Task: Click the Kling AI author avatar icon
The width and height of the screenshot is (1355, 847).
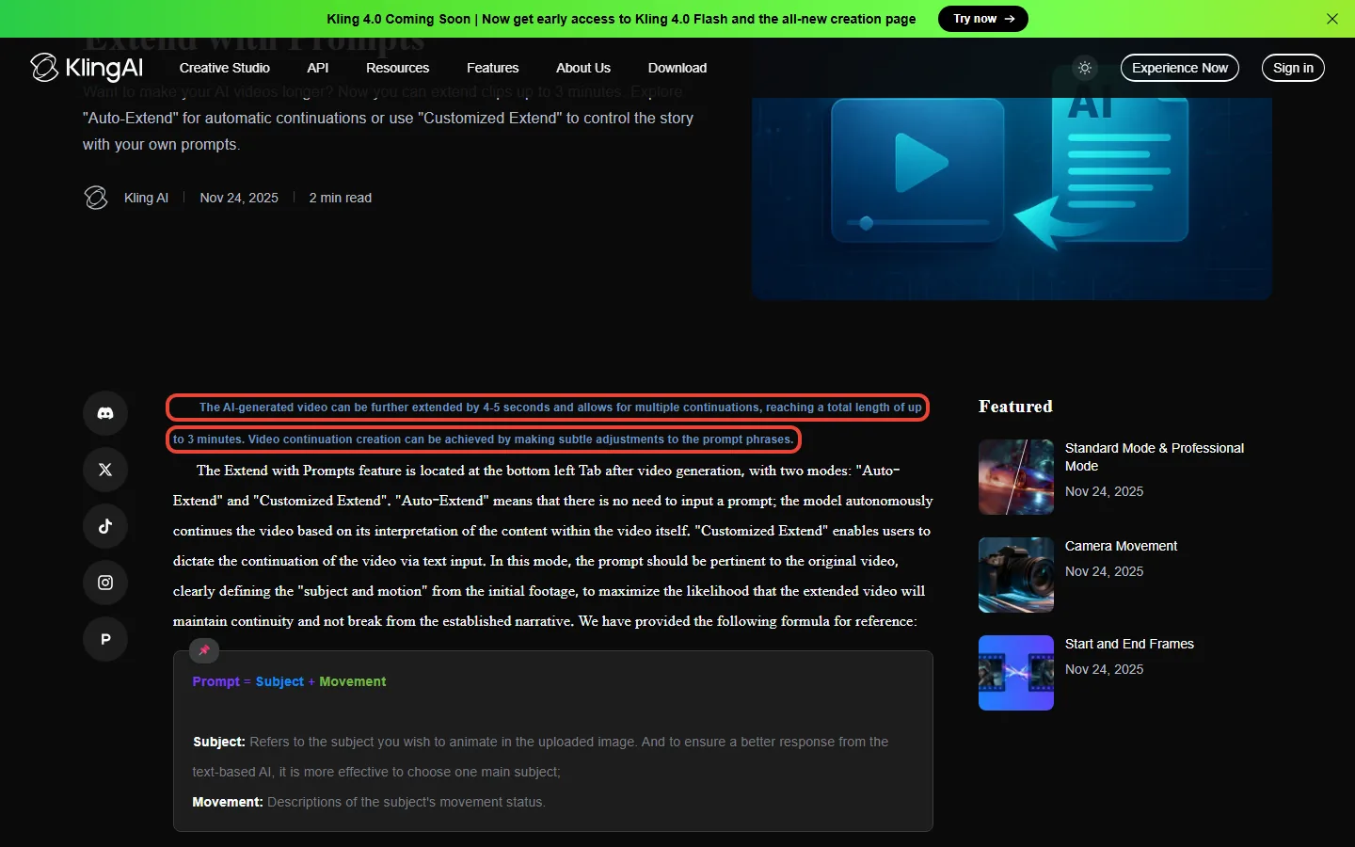Action: 96,198
